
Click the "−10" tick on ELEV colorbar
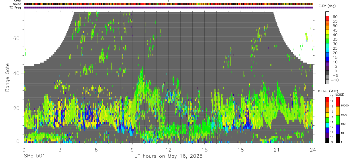[x=335, y=80]
